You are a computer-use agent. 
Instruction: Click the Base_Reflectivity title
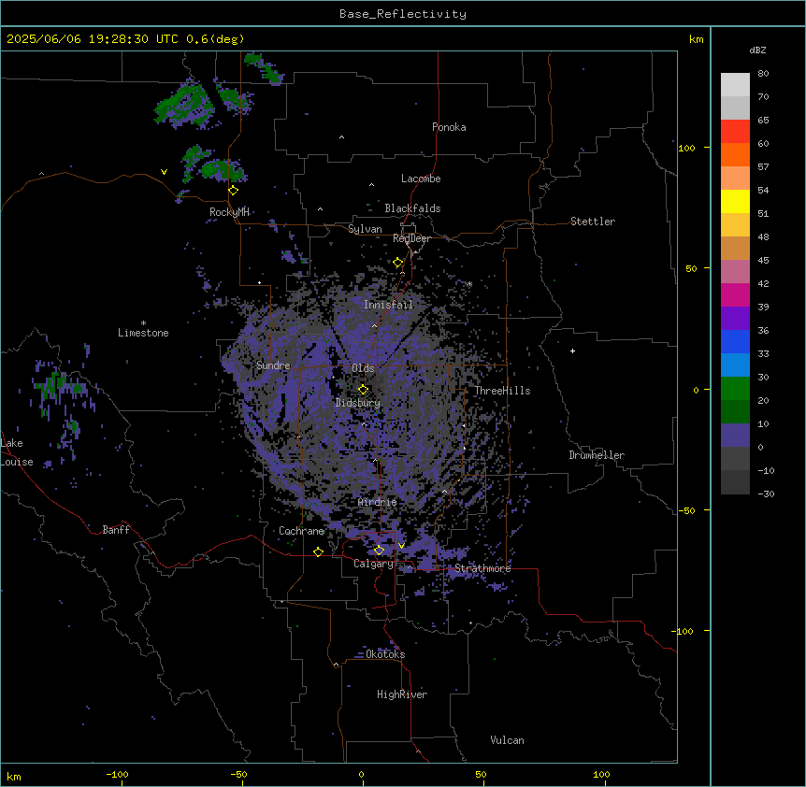coord(403,14)
